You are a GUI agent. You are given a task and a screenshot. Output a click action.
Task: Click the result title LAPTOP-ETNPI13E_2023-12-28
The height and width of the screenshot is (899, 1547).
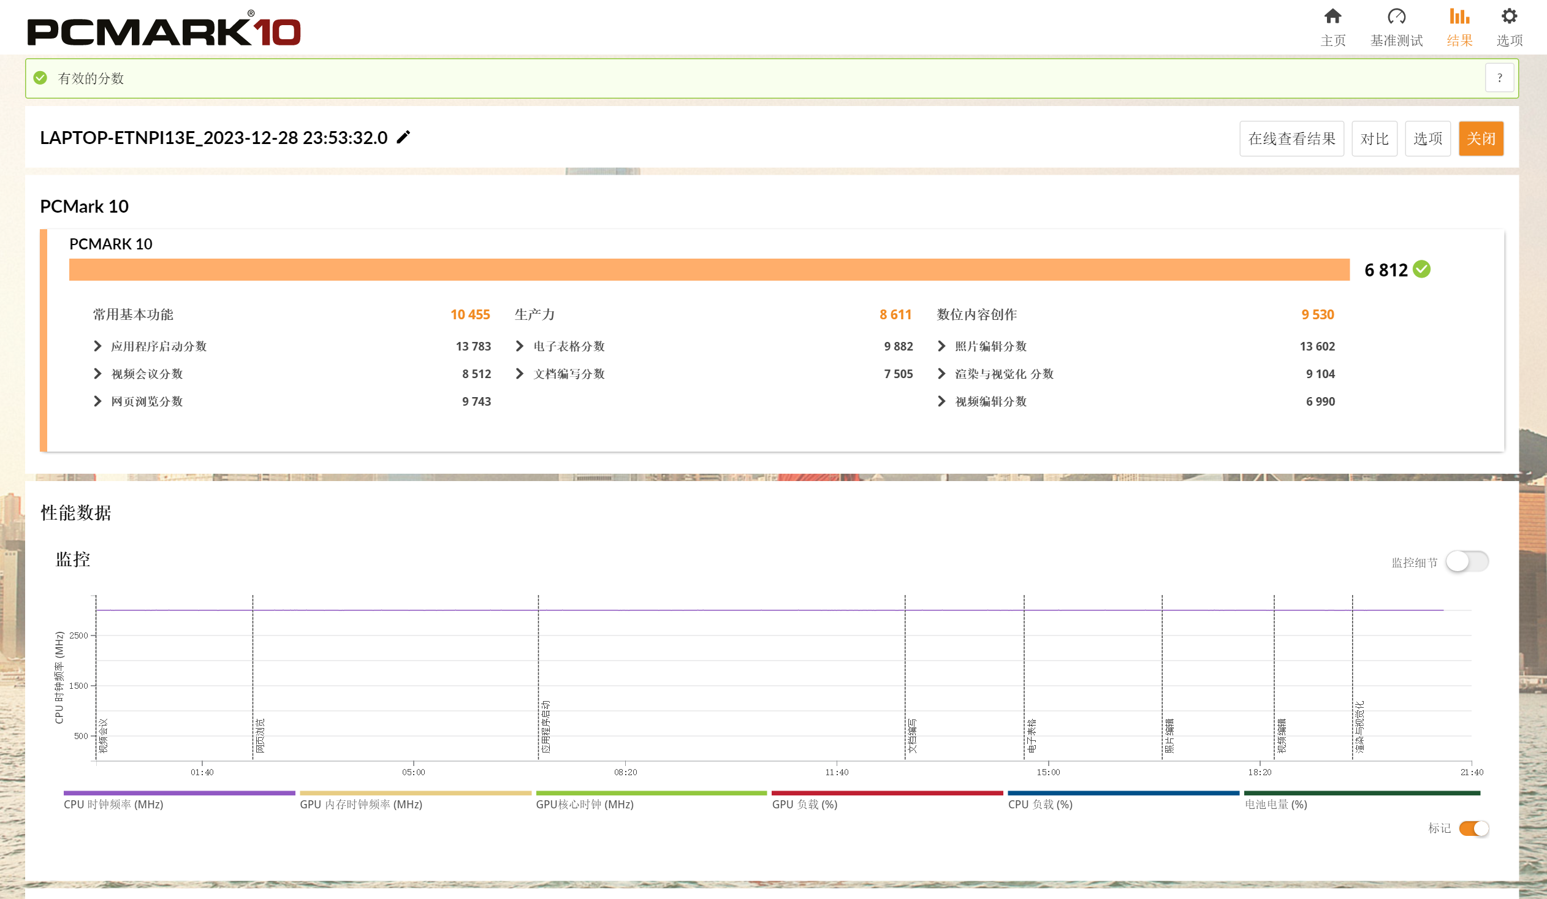tap(214, 137)
